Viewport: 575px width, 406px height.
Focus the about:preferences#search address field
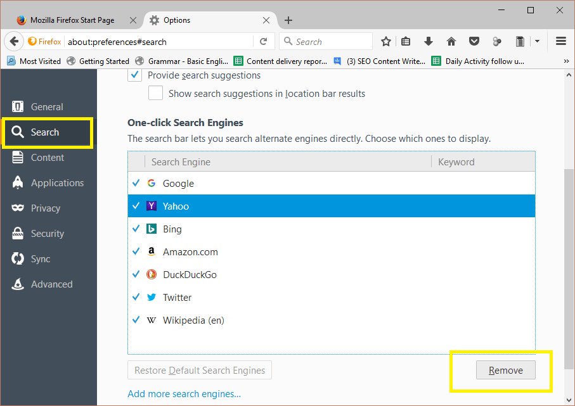coord(159,41)
